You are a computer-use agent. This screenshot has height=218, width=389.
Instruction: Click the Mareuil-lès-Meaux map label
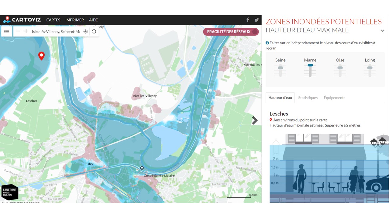[252, 65]
